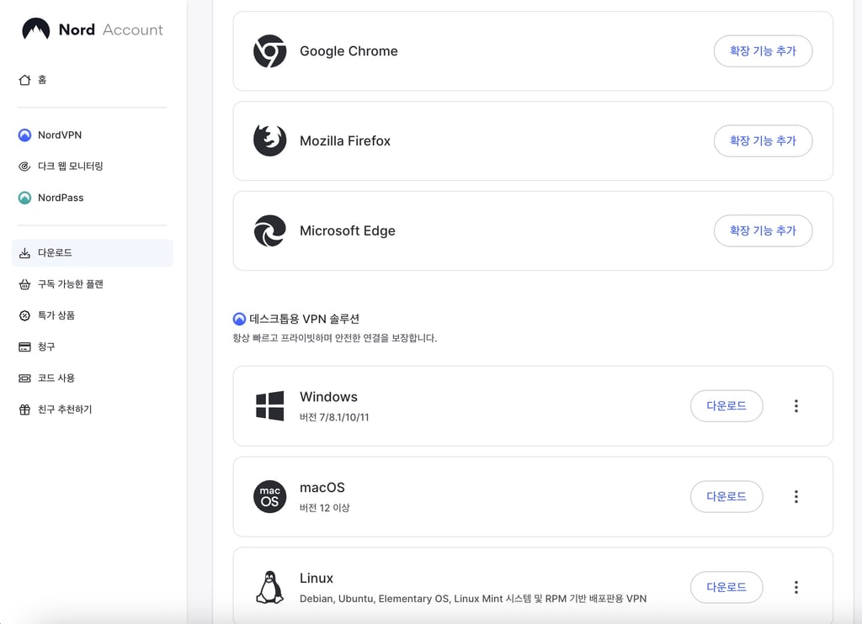This screenshot has height=624, width=862.
Task: Open the three-dot menu for Linux
Action: pyautogui.click(x=796, y=587)
